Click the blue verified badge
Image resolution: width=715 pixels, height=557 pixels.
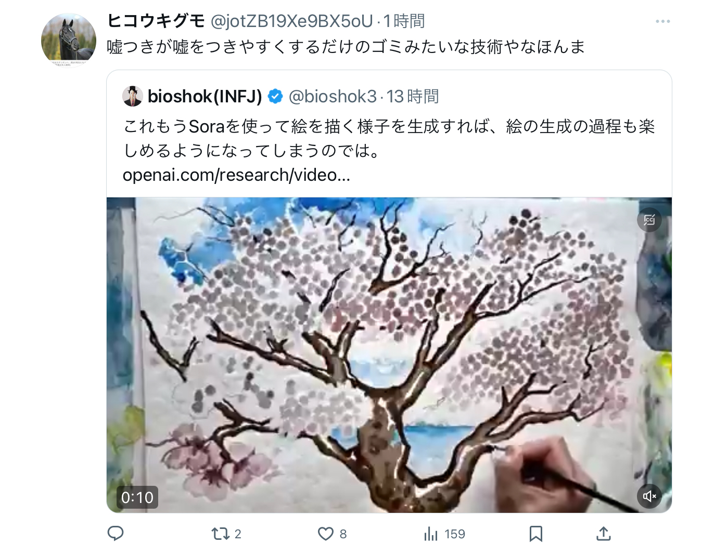click(275, 96)
